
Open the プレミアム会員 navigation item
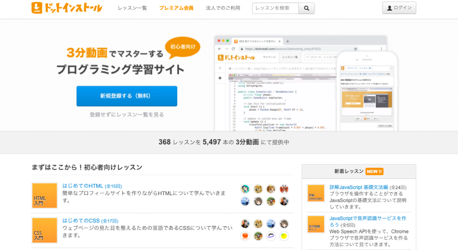(x=176, y=8)
